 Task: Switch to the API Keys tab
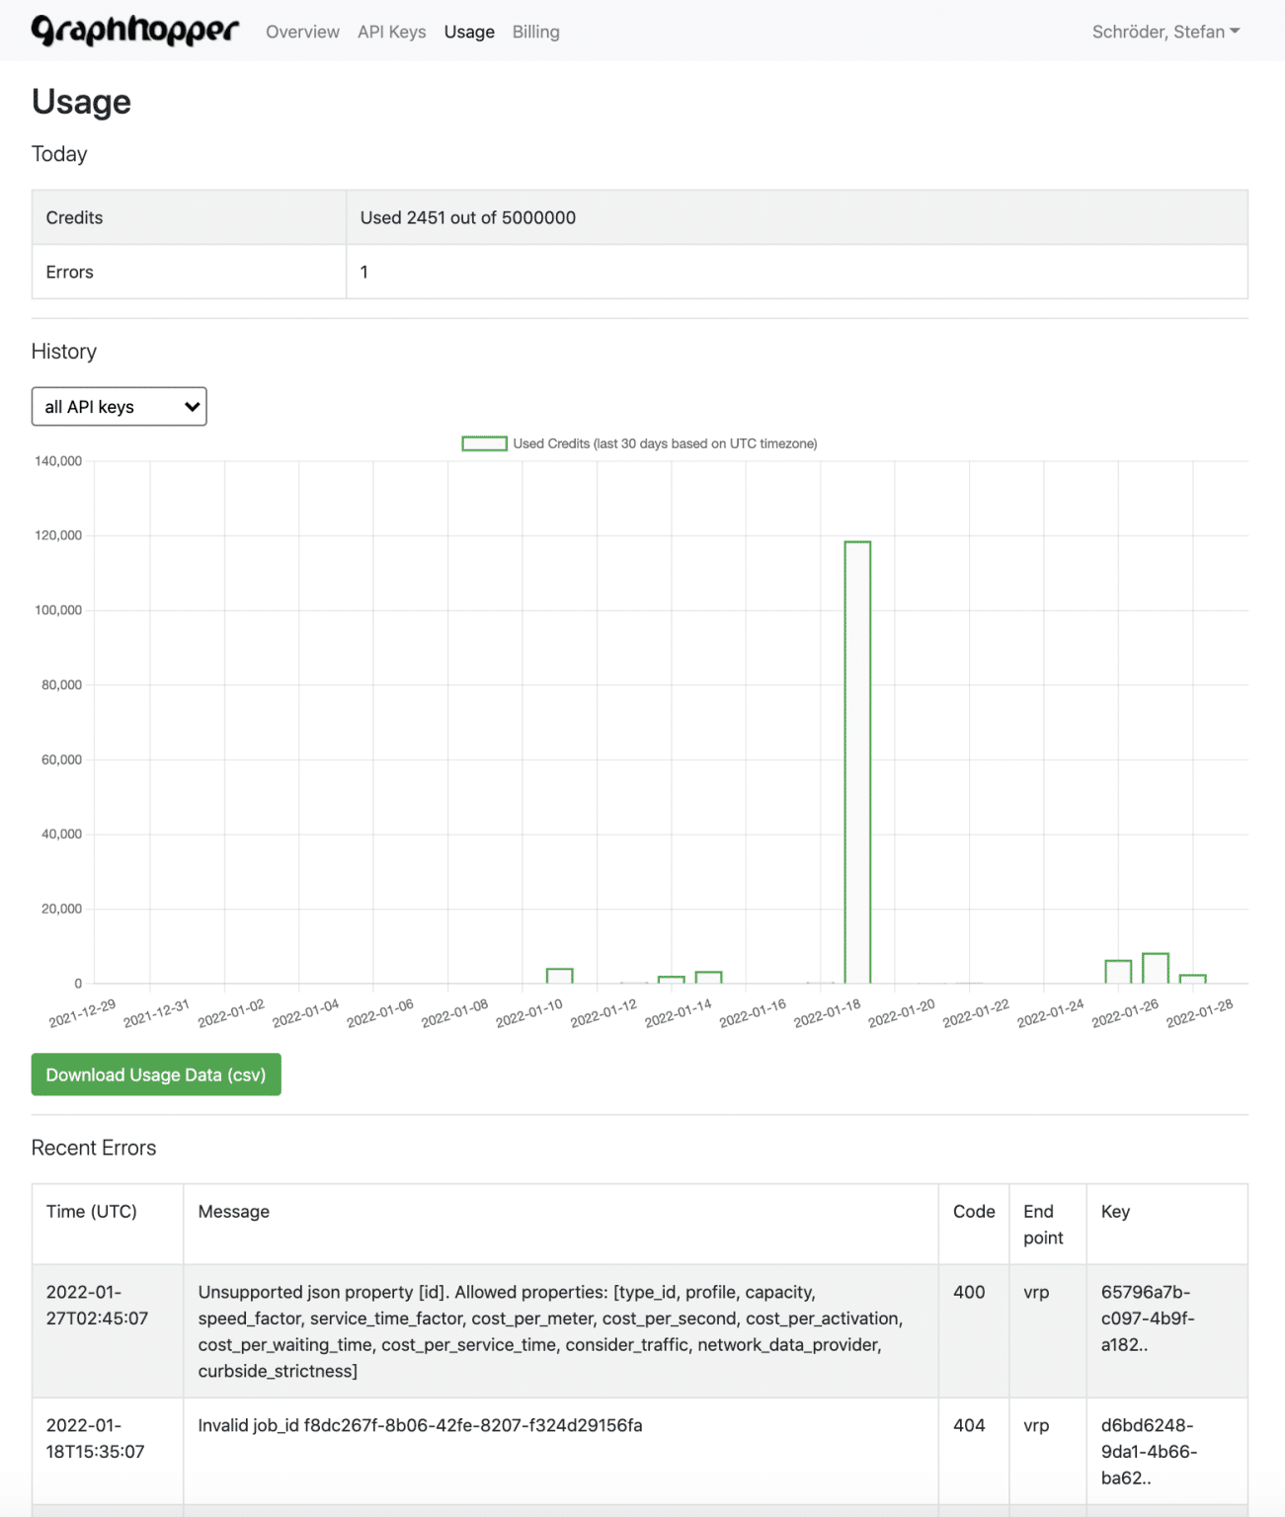pos(392,31)
